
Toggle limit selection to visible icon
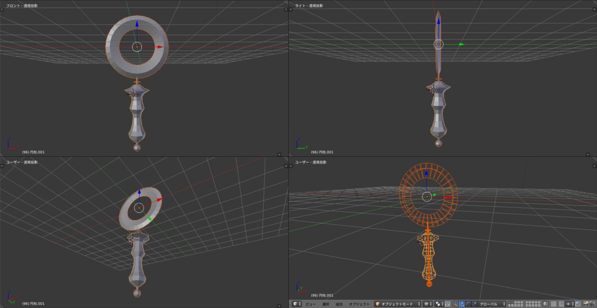pos(447,304)
